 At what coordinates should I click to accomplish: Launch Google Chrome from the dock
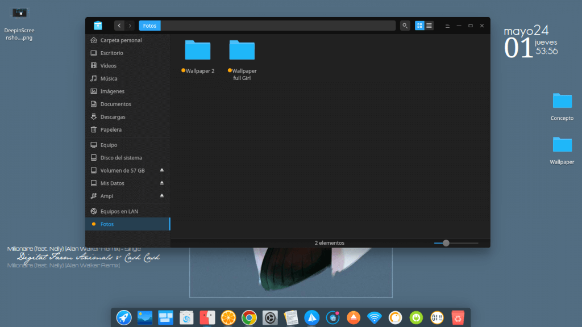(248, 317)
